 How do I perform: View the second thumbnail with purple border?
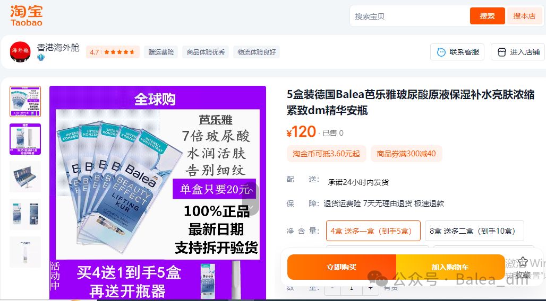pyautogui.click(x=25, y=139)
